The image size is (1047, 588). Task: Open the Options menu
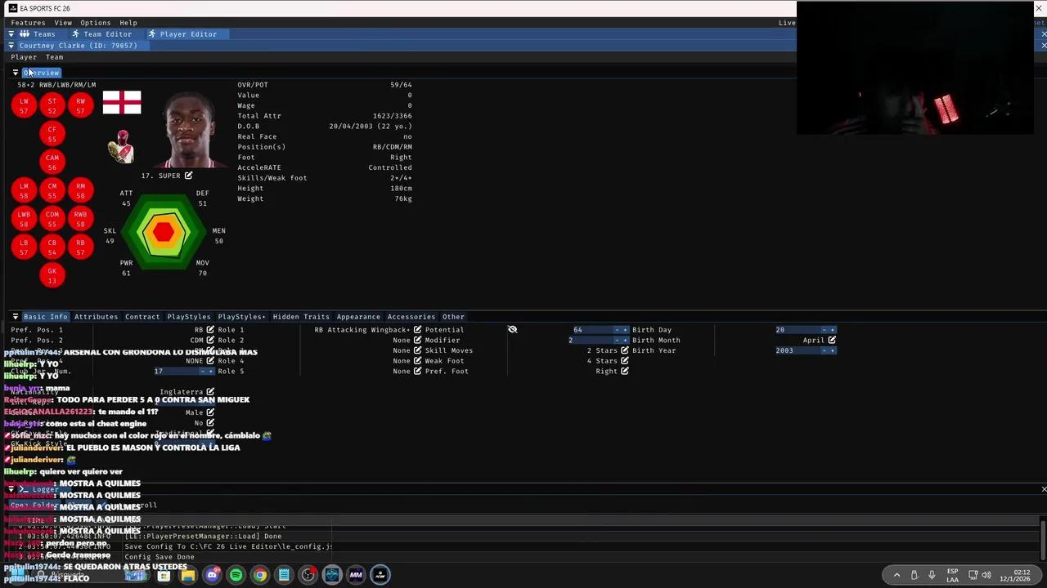coord(96,23)
